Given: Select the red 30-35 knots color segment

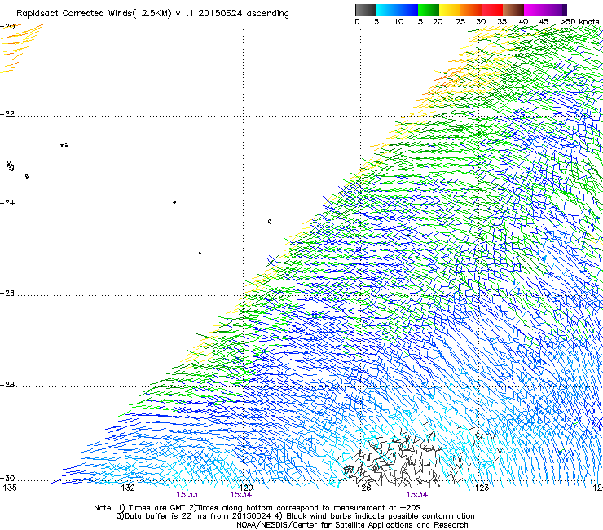Looking at the screenshot, I should (492, 10).
